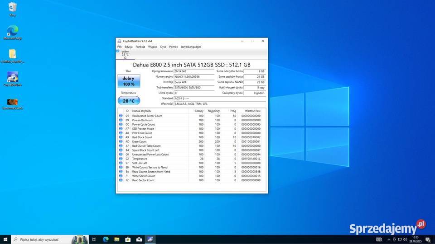The height and width of the screenshot is (244, 435).
Task: Click the dobry 100 % health status button
Action: [x=129, y=81]
